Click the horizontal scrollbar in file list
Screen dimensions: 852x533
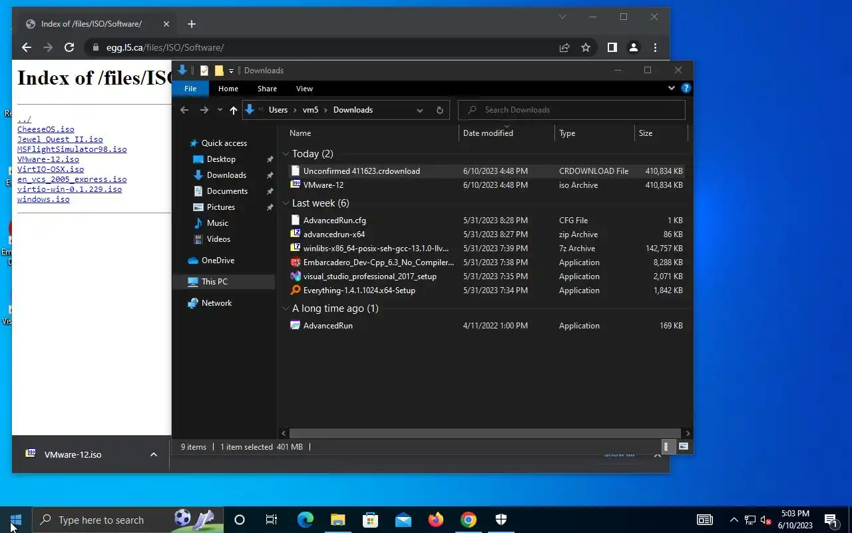tap(485, 433)
